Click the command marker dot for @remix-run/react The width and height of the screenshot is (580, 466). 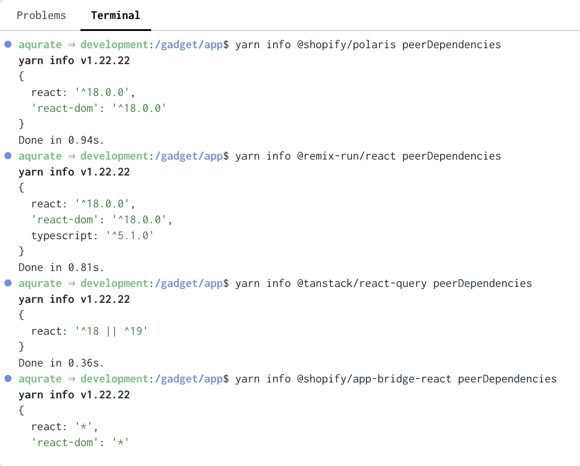tap(8, 156)
